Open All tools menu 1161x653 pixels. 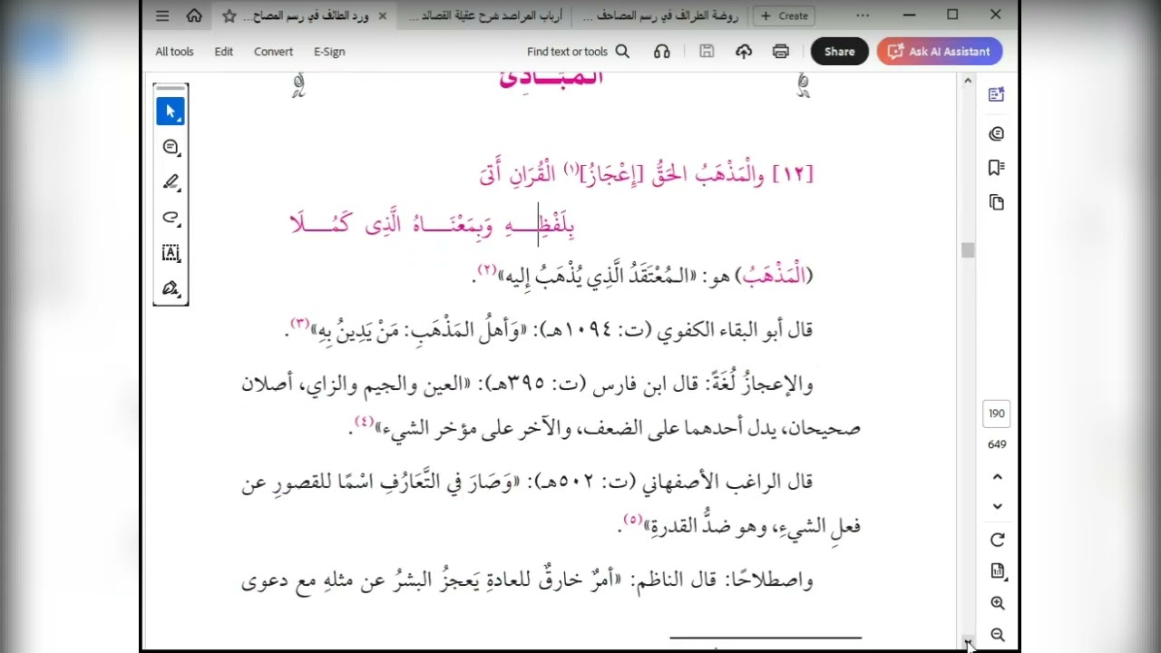tap(174, 52)
